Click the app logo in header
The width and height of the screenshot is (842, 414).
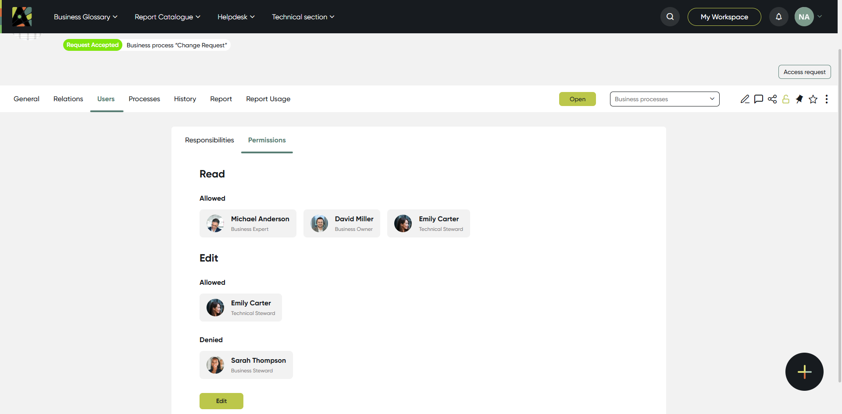(22, 17)
